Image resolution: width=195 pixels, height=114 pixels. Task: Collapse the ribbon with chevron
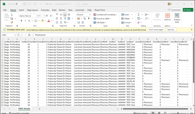pos(192,25)
